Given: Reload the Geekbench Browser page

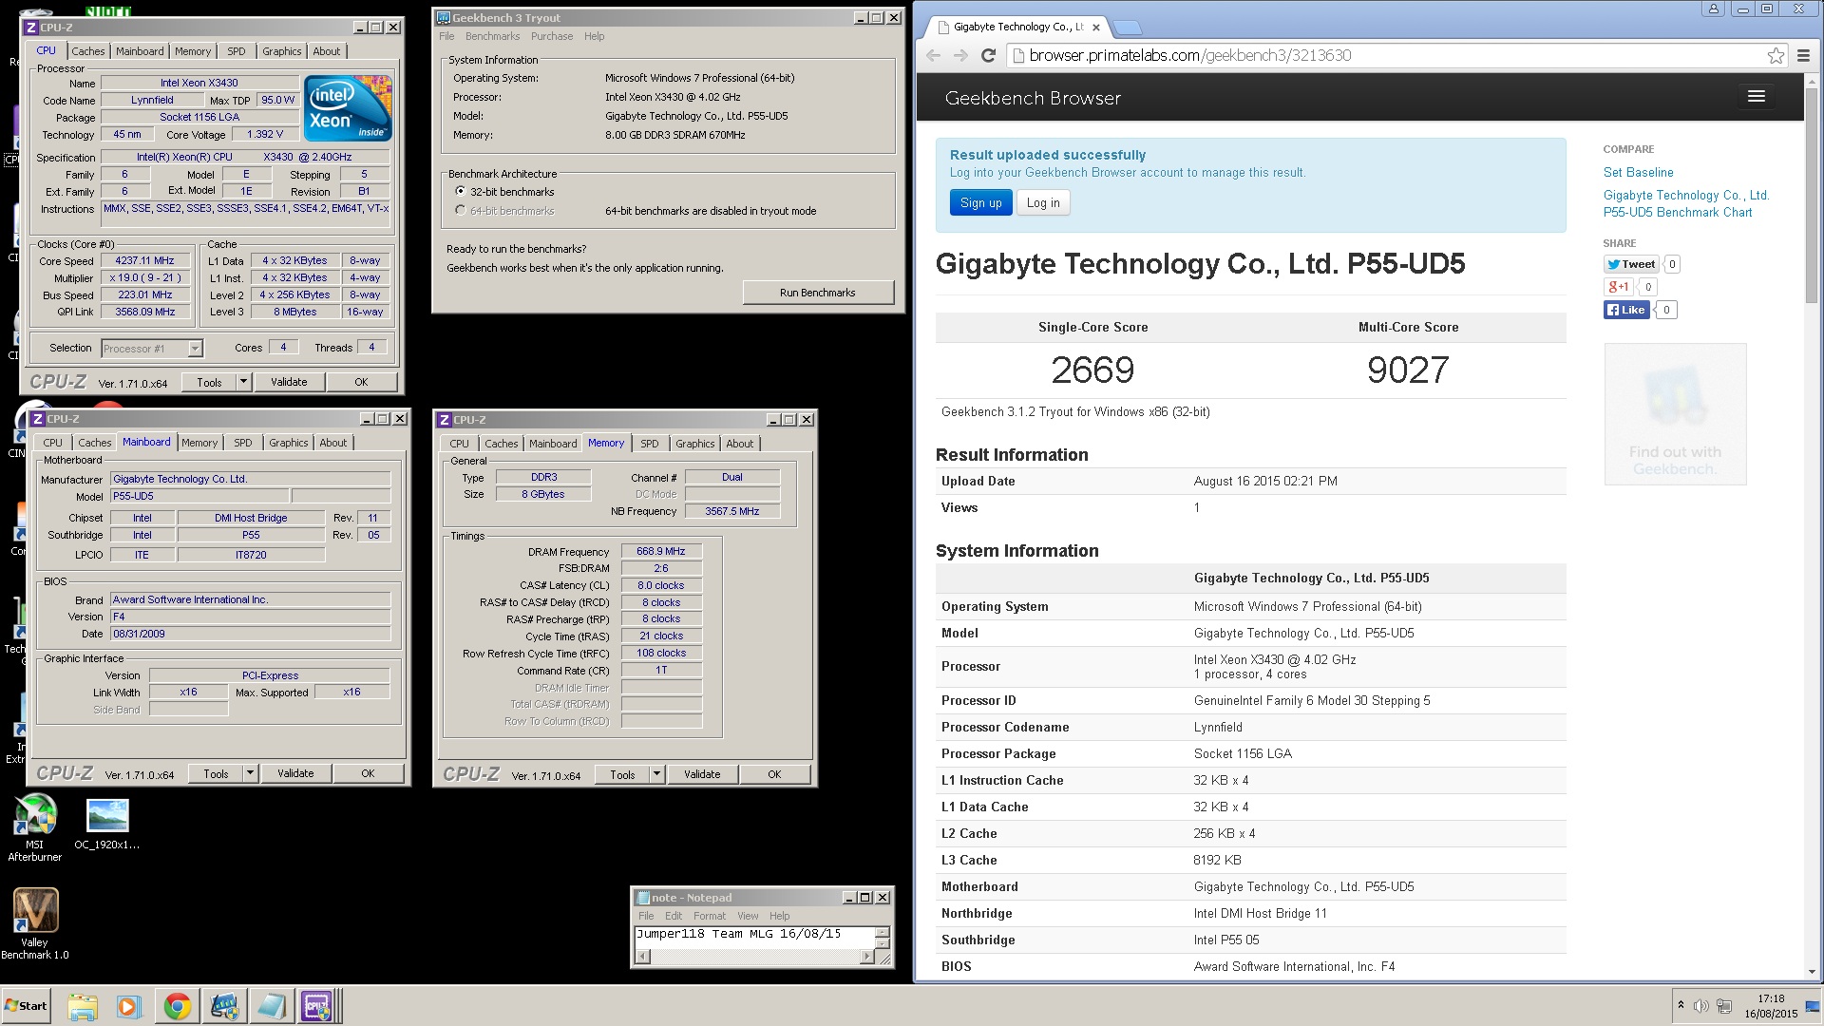Looking at the screenshot, I should click(988, 55).
